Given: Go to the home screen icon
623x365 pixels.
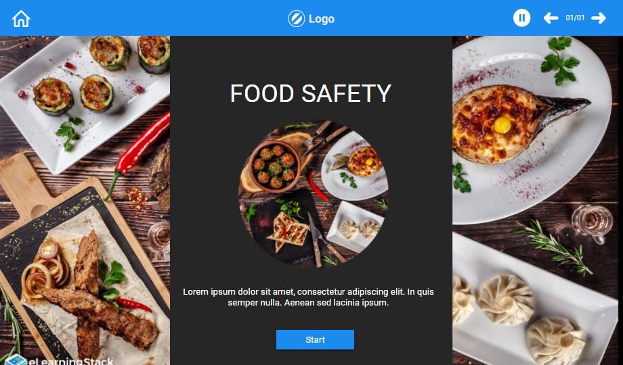Looking at the screenshot, I should pos(21,19).
